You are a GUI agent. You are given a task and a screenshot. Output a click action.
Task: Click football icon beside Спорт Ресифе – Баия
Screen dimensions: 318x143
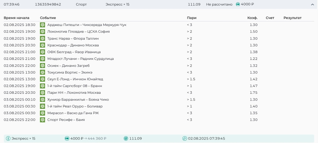click(42, 120)
